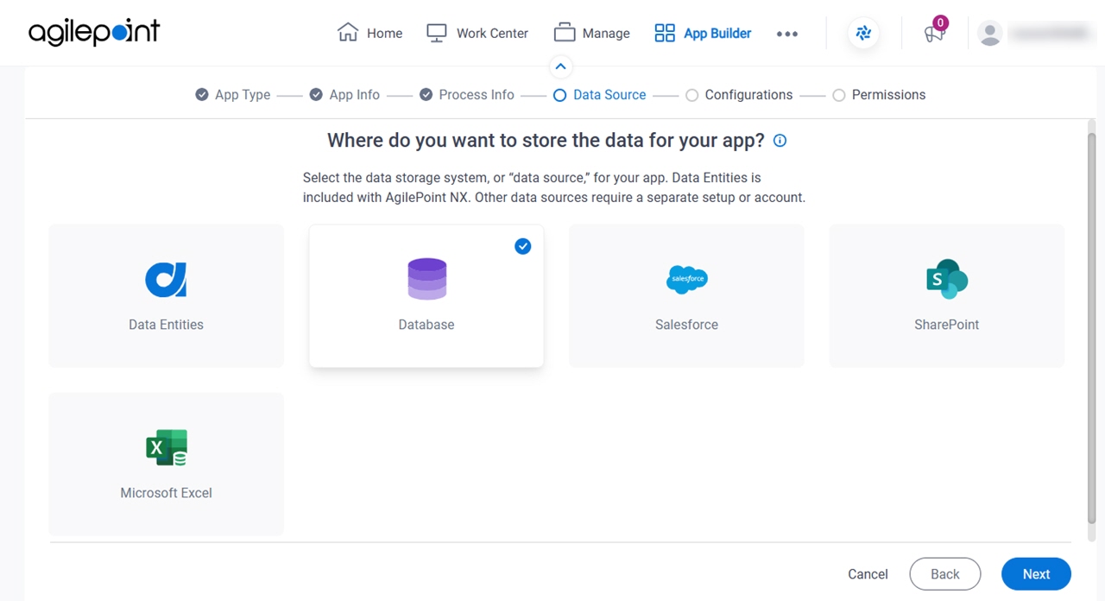Open the Manage menu label

[x=606, y=34]
